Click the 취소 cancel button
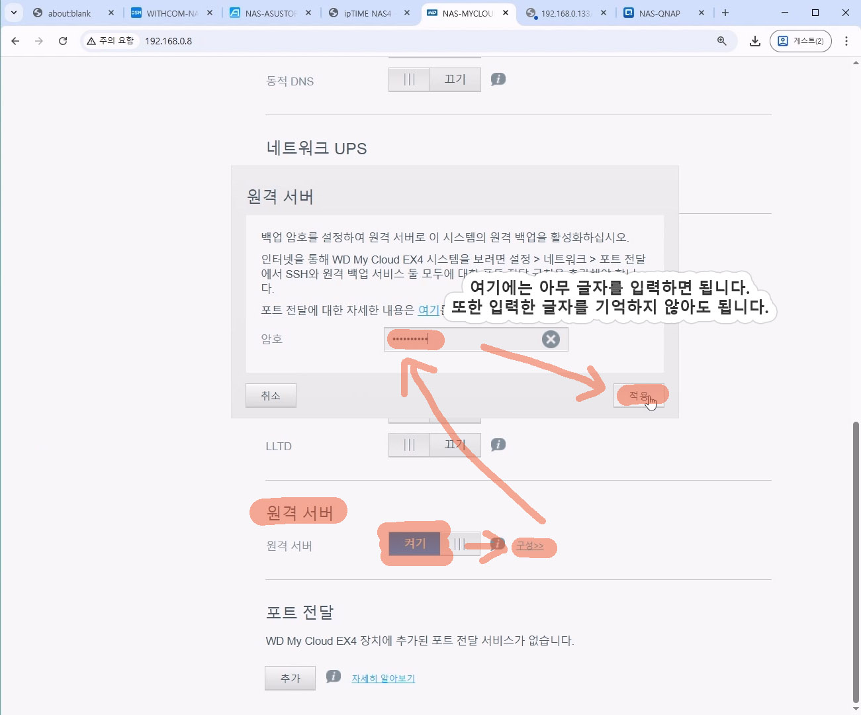861x715 pixels. point(271,396)
